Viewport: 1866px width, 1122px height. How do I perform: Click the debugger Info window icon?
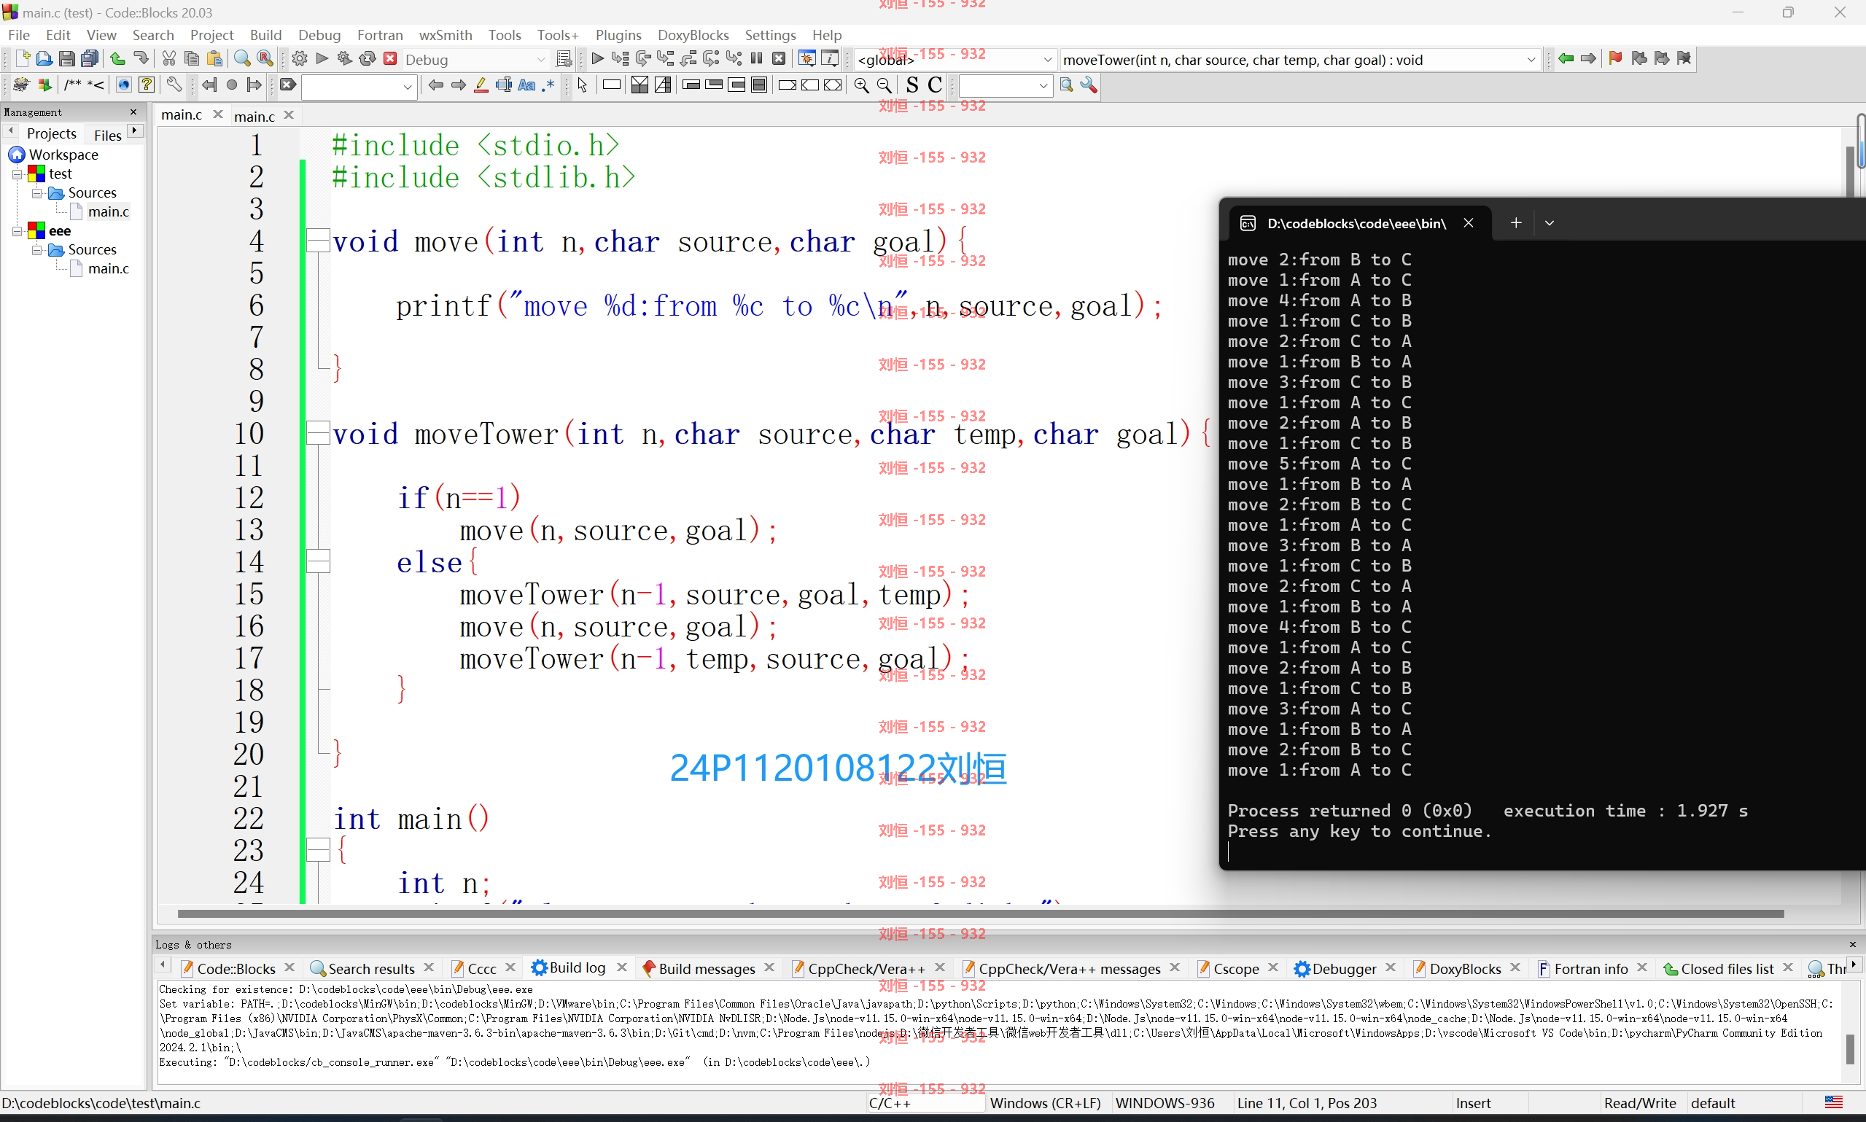(829, 58)
